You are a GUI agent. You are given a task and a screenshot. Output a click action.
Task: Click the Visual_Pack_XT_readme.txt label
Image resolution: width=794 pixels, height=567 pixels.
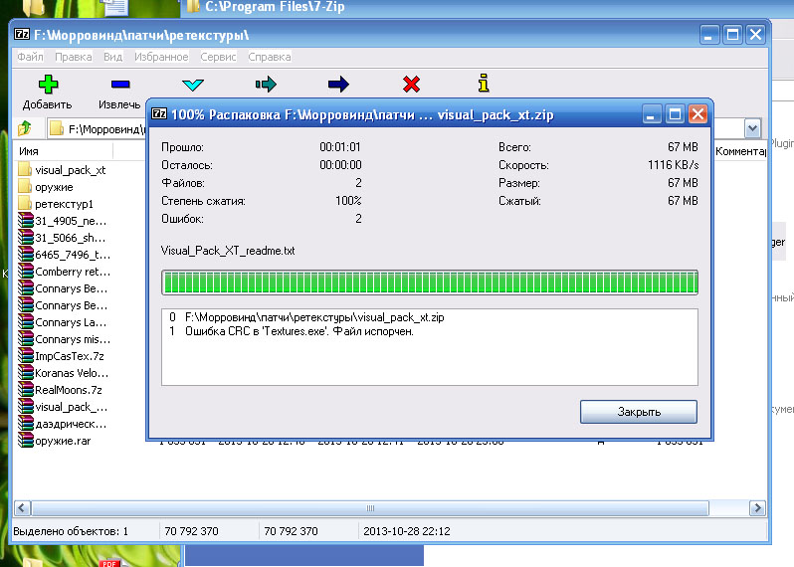tap(228, 251)
